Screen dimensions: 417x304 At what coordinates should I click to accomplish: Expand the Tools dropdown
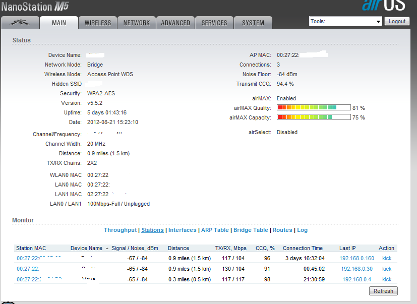coord(345,21)
